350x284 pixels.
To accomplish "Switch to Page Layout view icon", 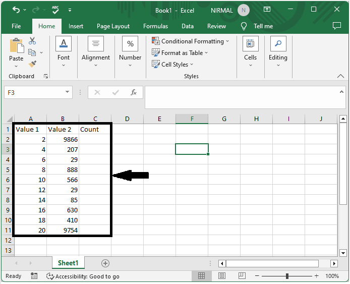I will point(222,276).
